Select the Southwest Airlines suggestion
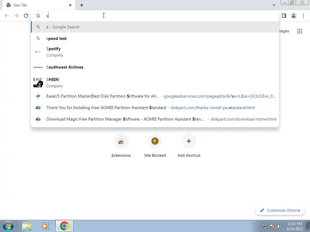Image resolution: width=310 pixels, height=232 pixels. [x=155, y=67]
